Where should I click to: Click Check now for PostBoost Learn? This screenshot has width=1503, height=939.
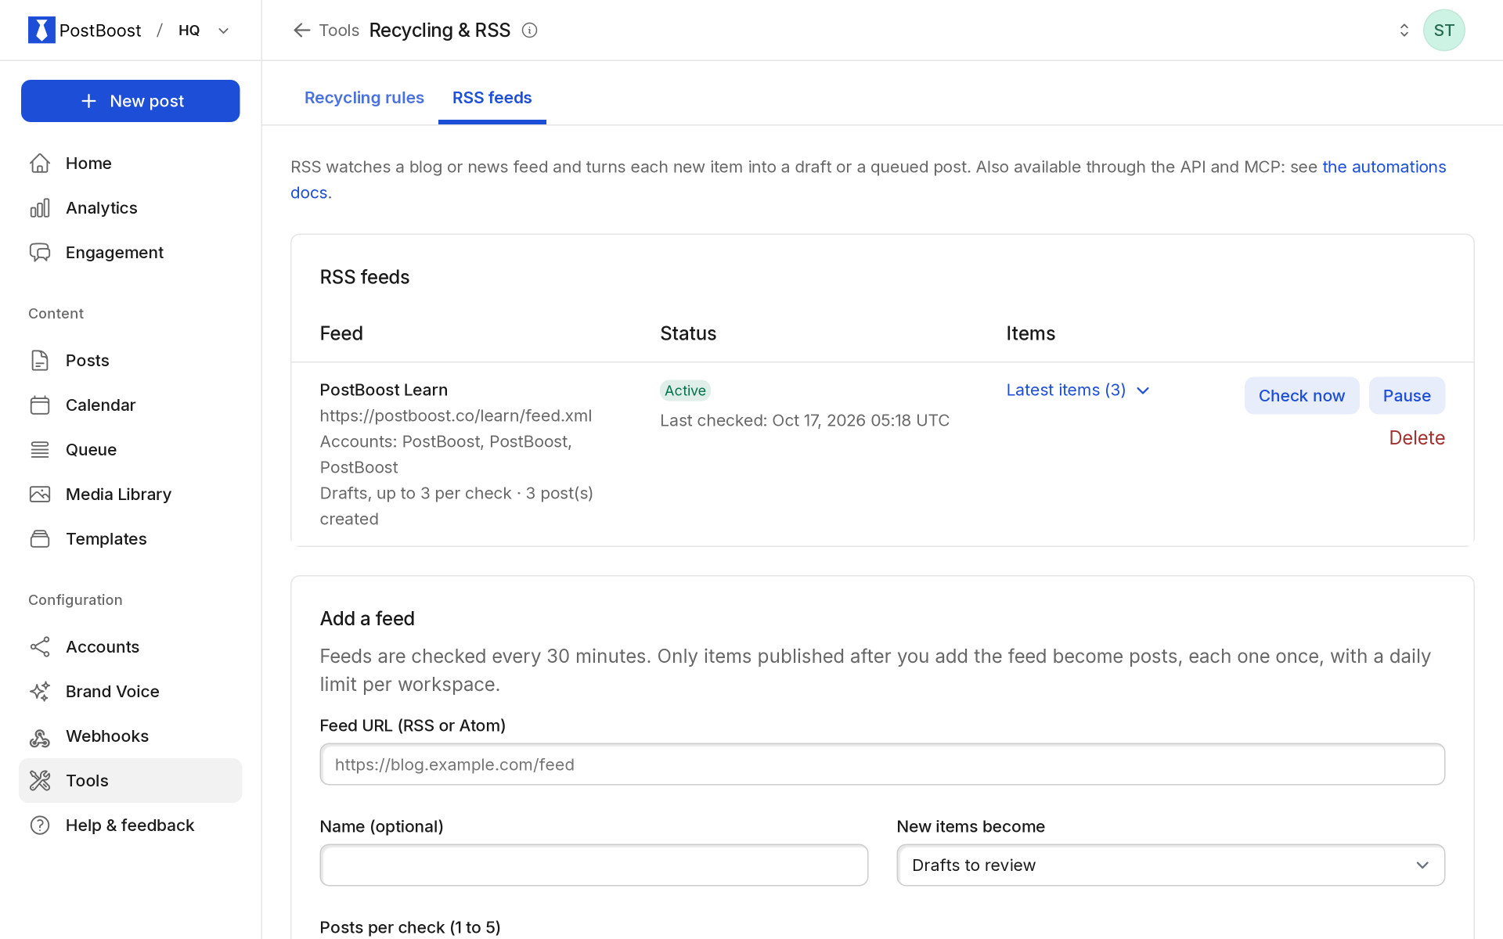pos(1301,396)
